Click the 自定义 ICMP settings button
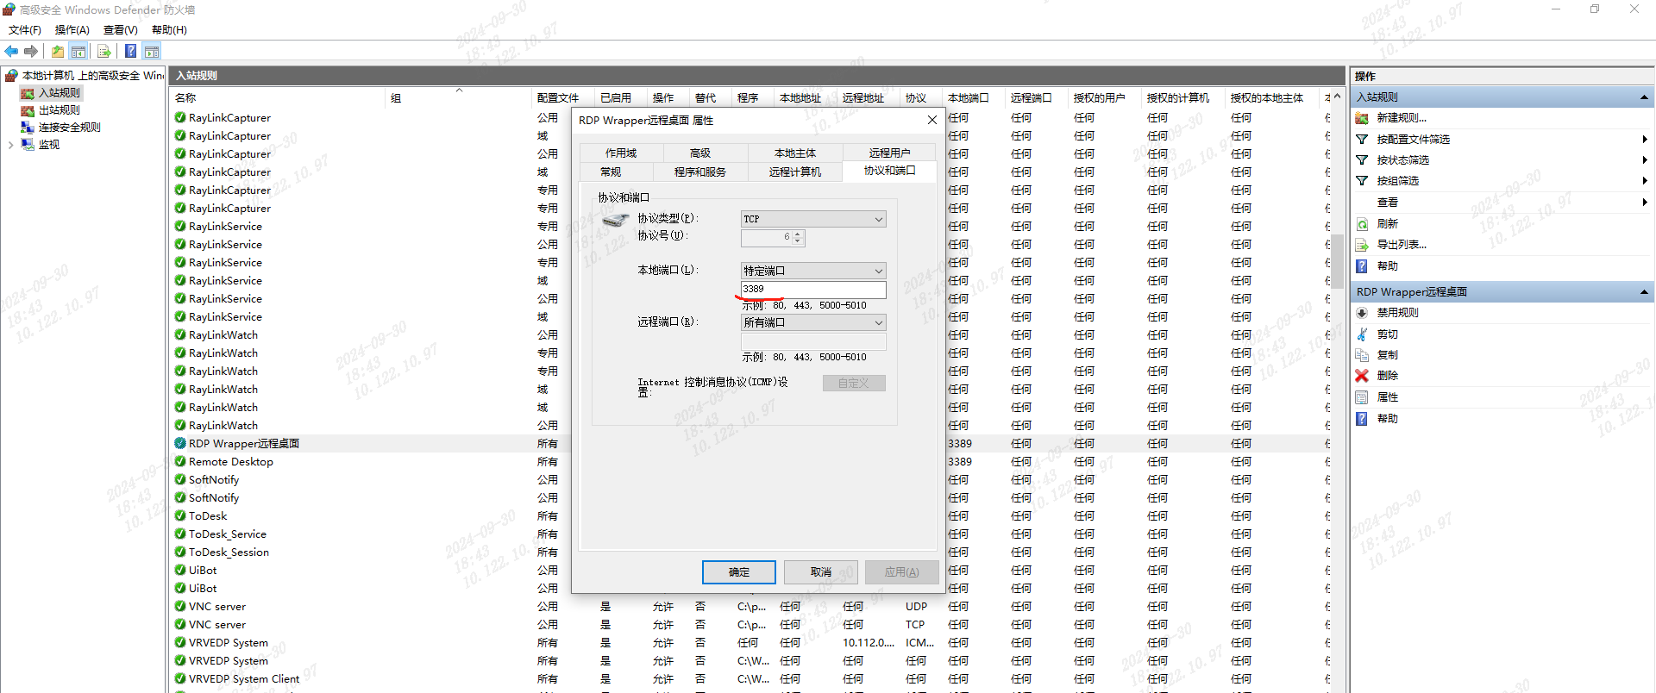 point(854,384)
